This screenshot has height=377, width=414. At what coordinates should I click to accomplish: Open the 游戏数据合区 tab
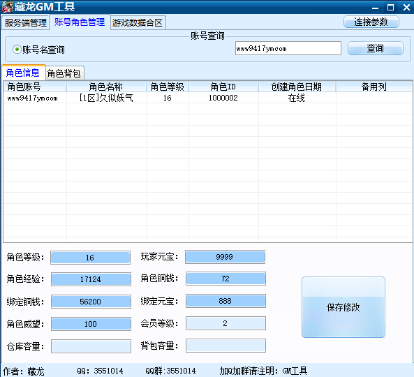coord(138,23)
